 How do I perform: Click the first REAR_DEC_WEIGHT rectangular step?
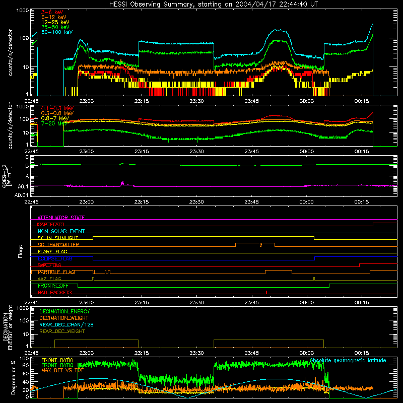(x=96, y=344)
